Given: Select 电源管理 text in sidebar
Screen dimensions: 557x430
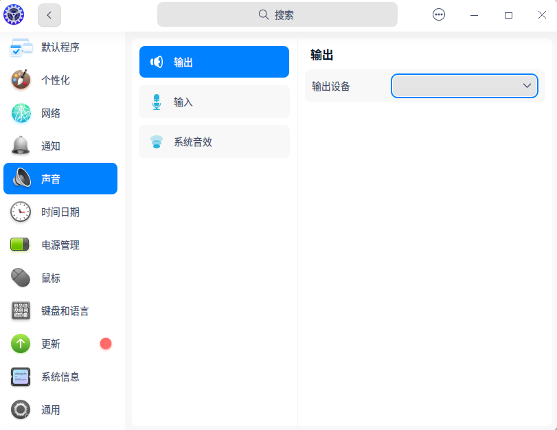Looking at the screenshot, I should [x=60, y=245].
